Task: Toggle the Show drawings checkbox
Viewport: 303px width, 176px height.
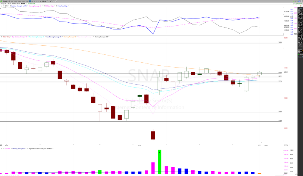Action: click(298, 54)
